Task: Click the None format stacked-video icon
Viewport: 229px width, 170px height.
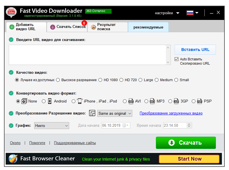Action: [24, 101]
